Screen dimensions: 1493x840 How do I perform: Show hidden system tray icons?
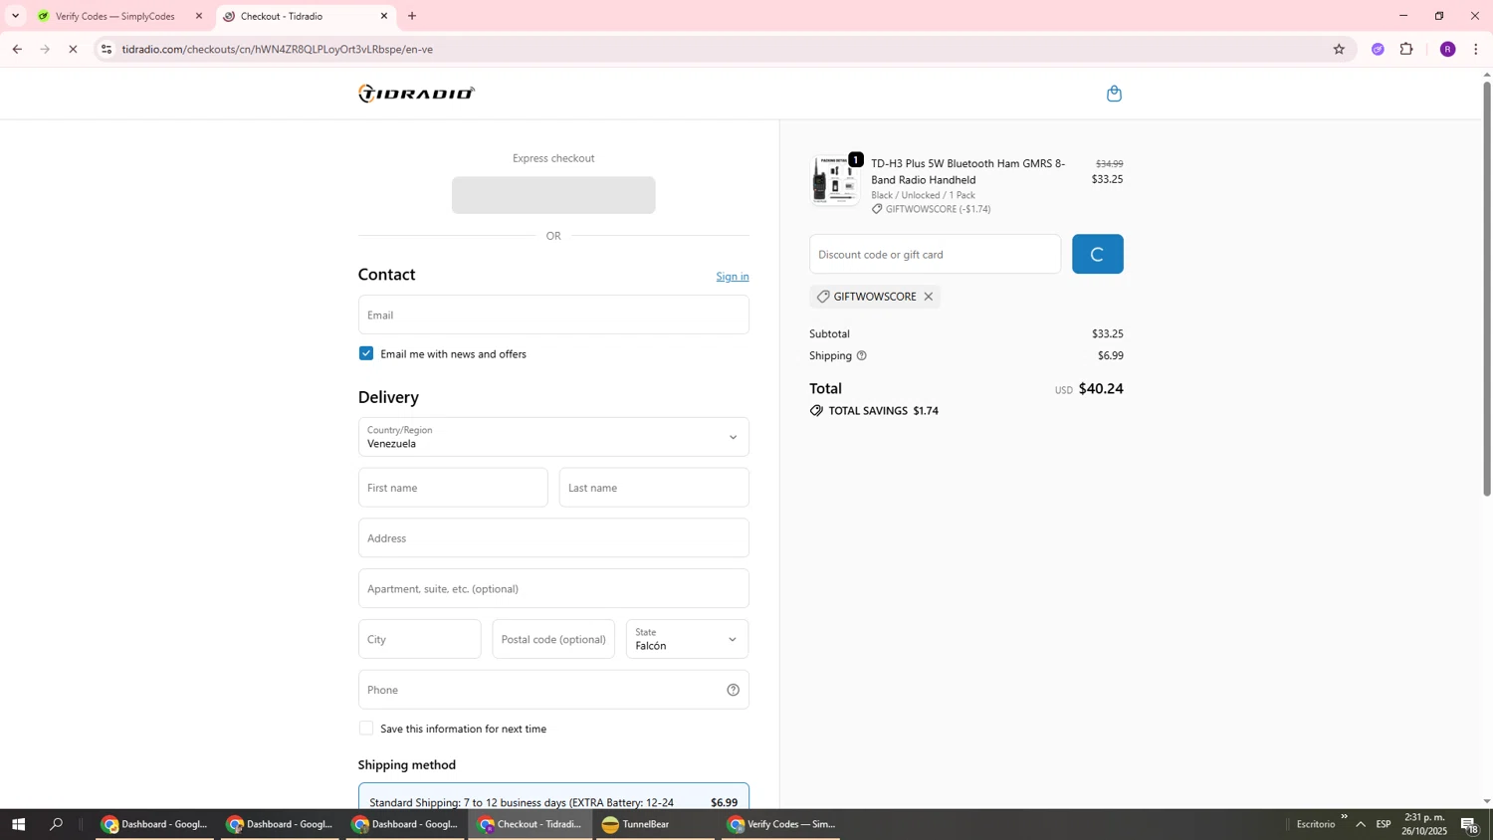(x=1361, y=824)
